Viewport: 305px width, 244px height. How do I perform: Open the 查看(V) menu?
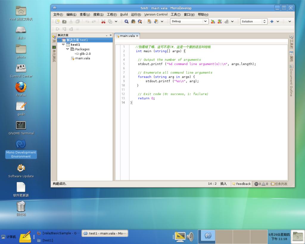(85, 14)
